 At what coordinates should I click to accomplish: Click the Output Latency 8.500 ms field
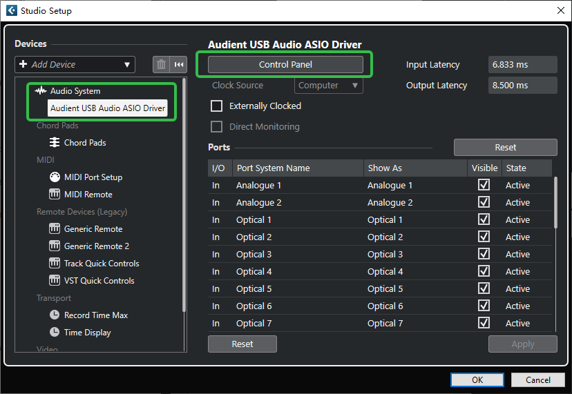pos(522,86)
